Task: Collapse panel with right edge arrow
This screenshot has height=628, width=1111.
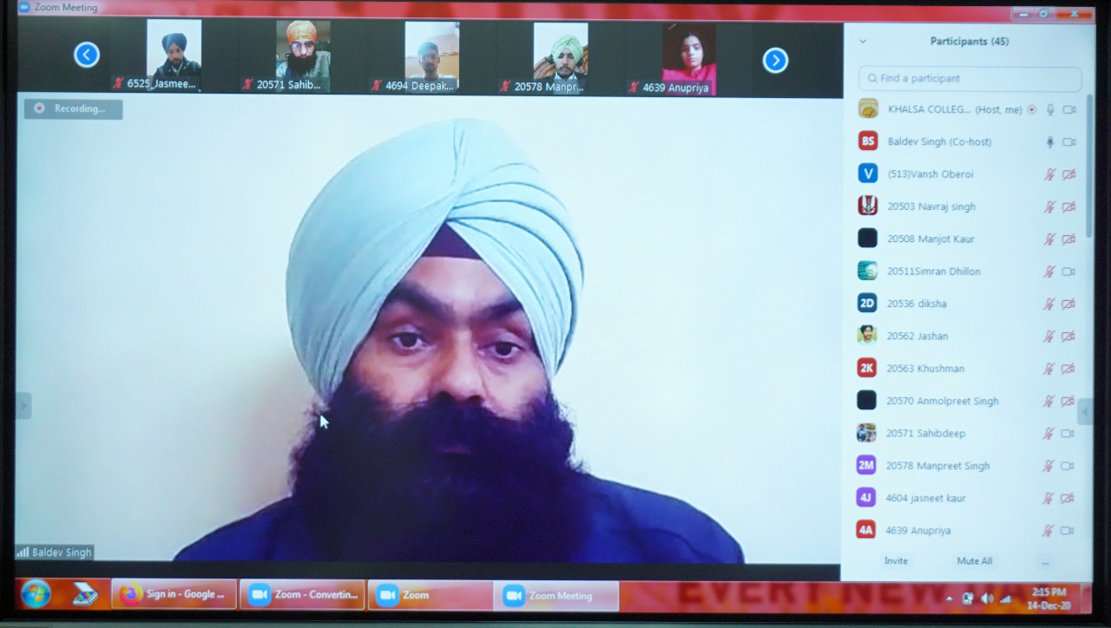Action: 1084,411
